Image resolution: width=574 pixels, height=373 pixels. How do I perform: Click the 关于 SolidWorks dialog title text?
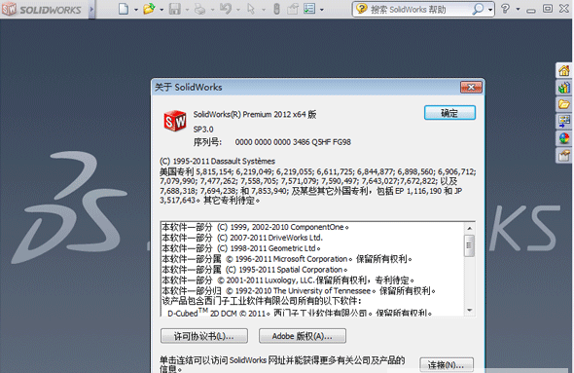(x=188, y=88)
